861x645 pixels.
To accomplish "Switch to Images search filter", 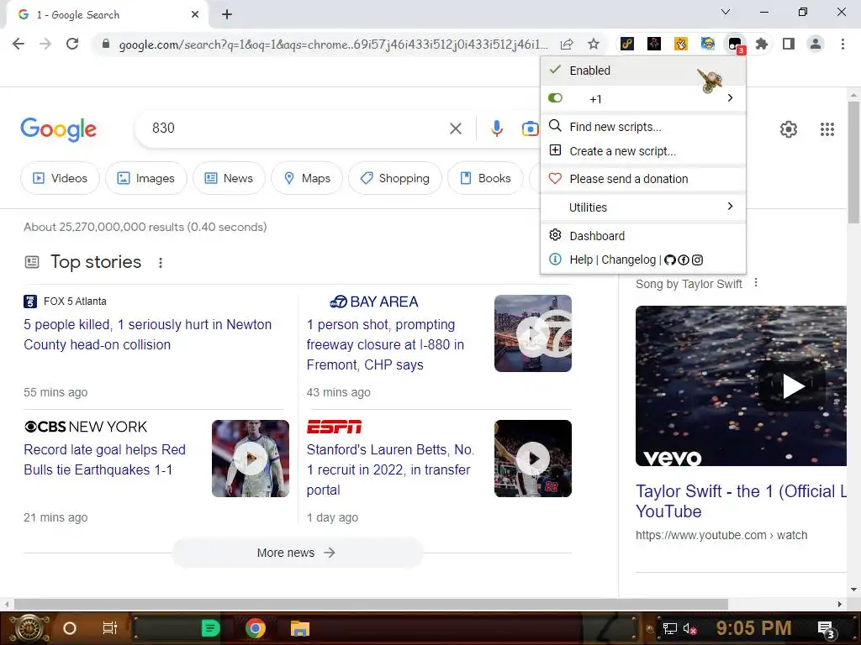I will (x=146, y=178).
